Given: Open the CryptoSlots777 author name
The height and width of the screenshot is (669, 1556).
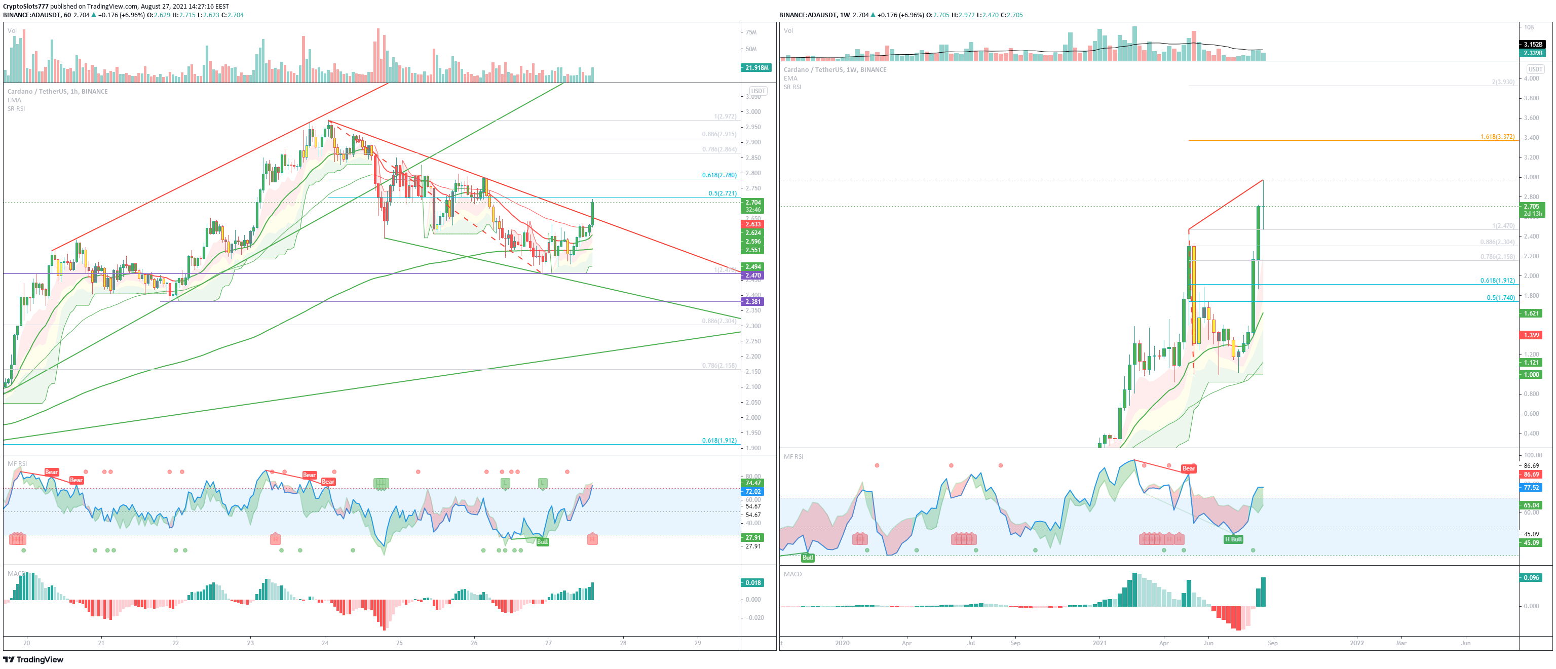Looking at the screenshot, I should coord(25,6).
